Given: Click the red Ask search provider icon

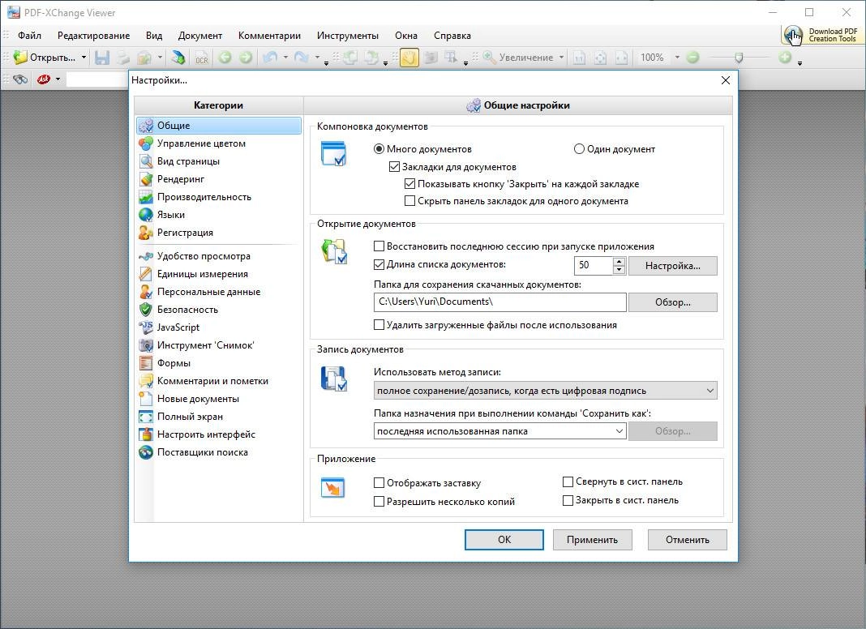Looking at the screenshot, I should pos(44,79).
